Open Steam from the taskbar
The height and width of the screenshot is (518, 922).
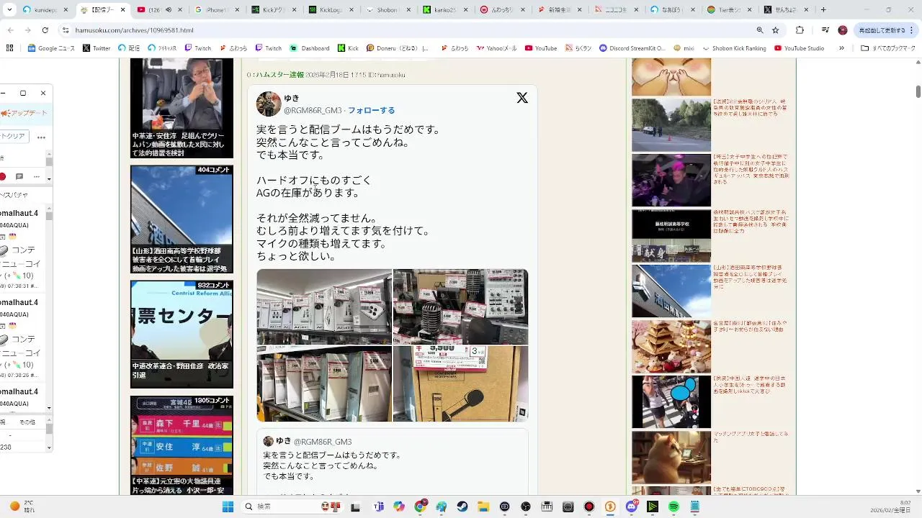click(462, 506)
